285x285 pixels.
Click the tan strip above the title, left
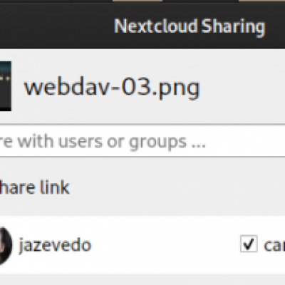click(x=138, y=1)
